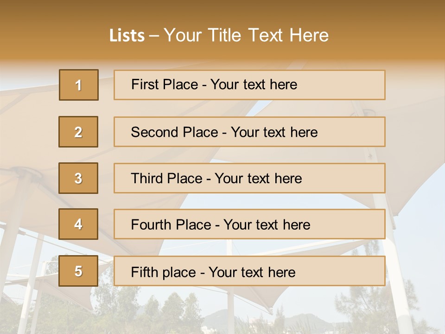Image resolution: width=445 pixels, height=334 pixels.
Task: Click the dash in the slide title
Action: pos(154,35)
